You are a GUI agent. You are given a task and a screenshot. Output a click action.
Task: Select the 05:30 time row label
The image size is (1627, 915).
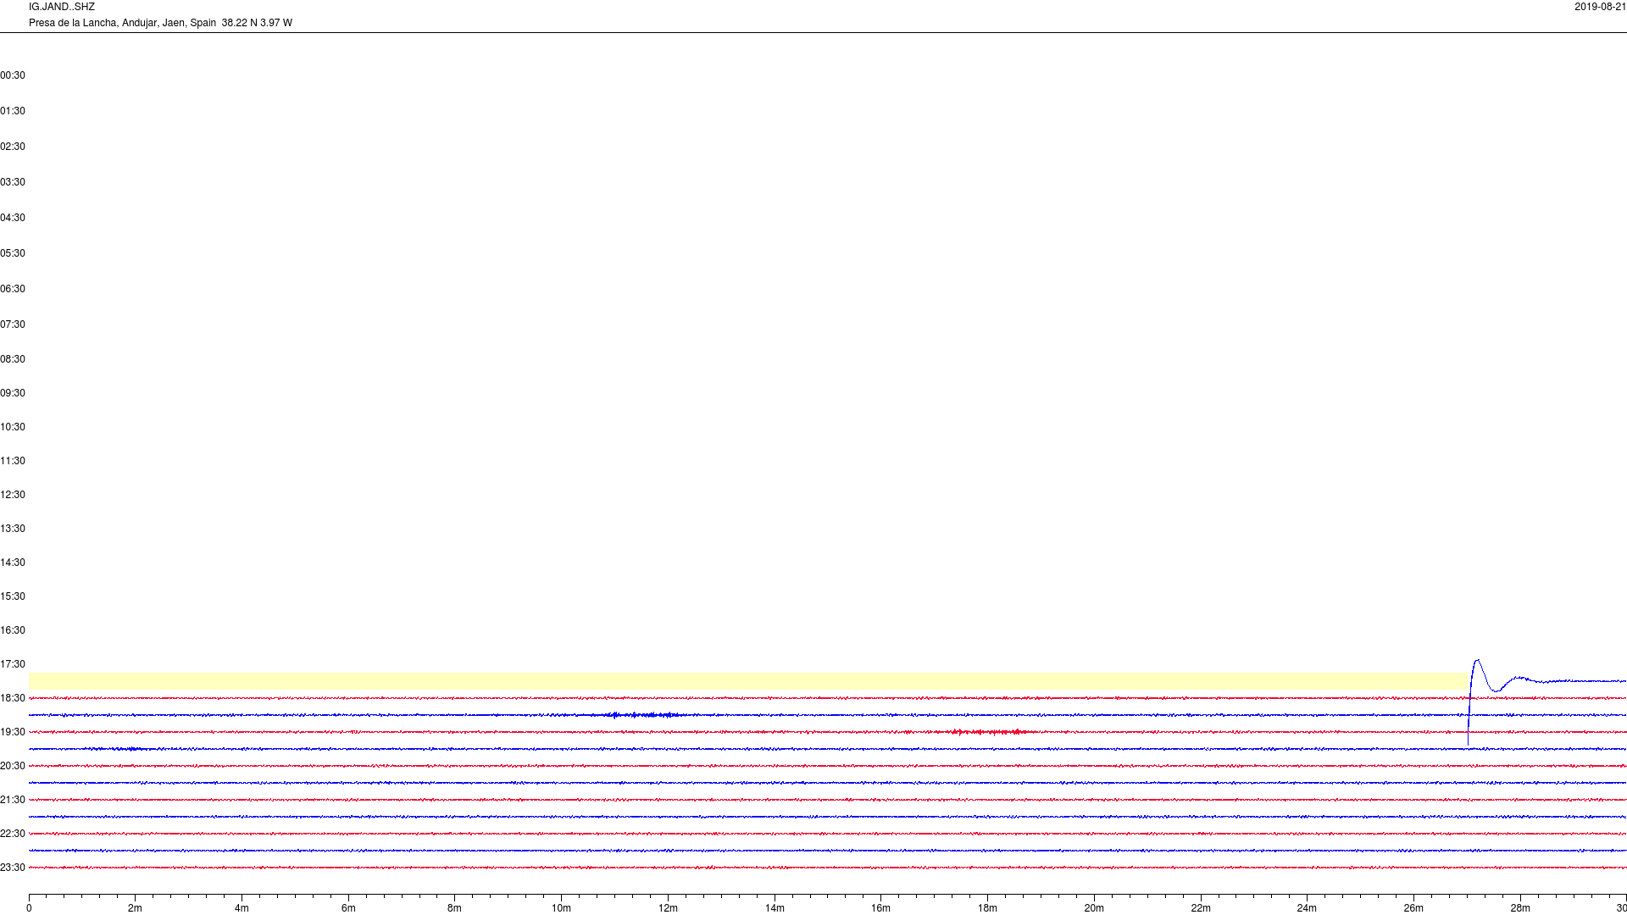[x=13, y=253]
